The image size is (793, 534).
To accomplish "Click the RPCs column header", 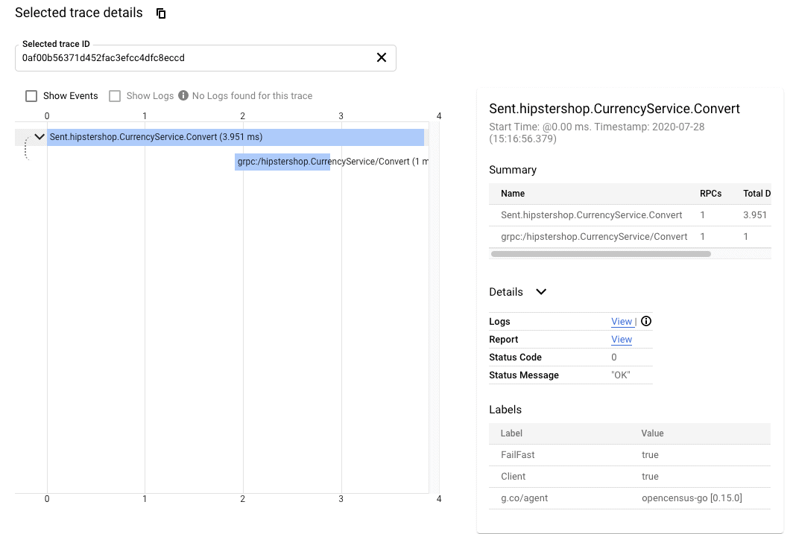I will (710, 194).
